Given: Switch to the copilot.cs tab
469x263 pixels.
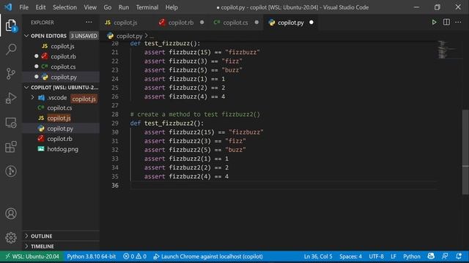Looking at the screenshot, I should [235, 23].
